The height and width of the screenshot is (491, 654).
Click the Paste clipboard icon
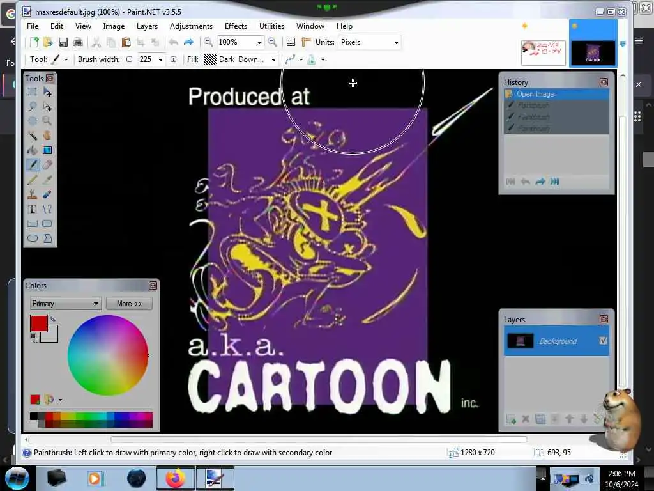pyautogui.click(x=126, y=42)
